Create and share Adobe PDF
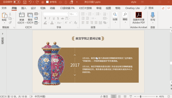 click(139, 18)
